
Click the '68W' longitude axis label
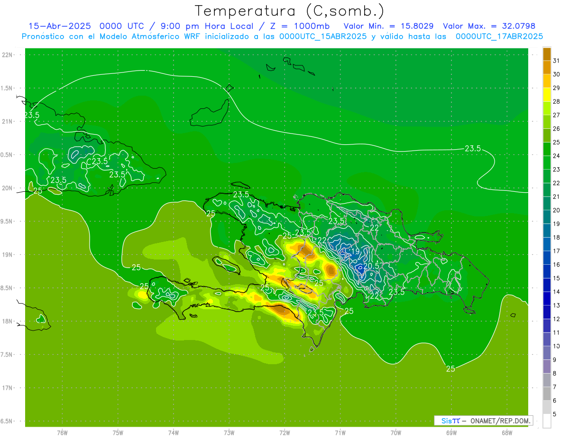[507, 432]
